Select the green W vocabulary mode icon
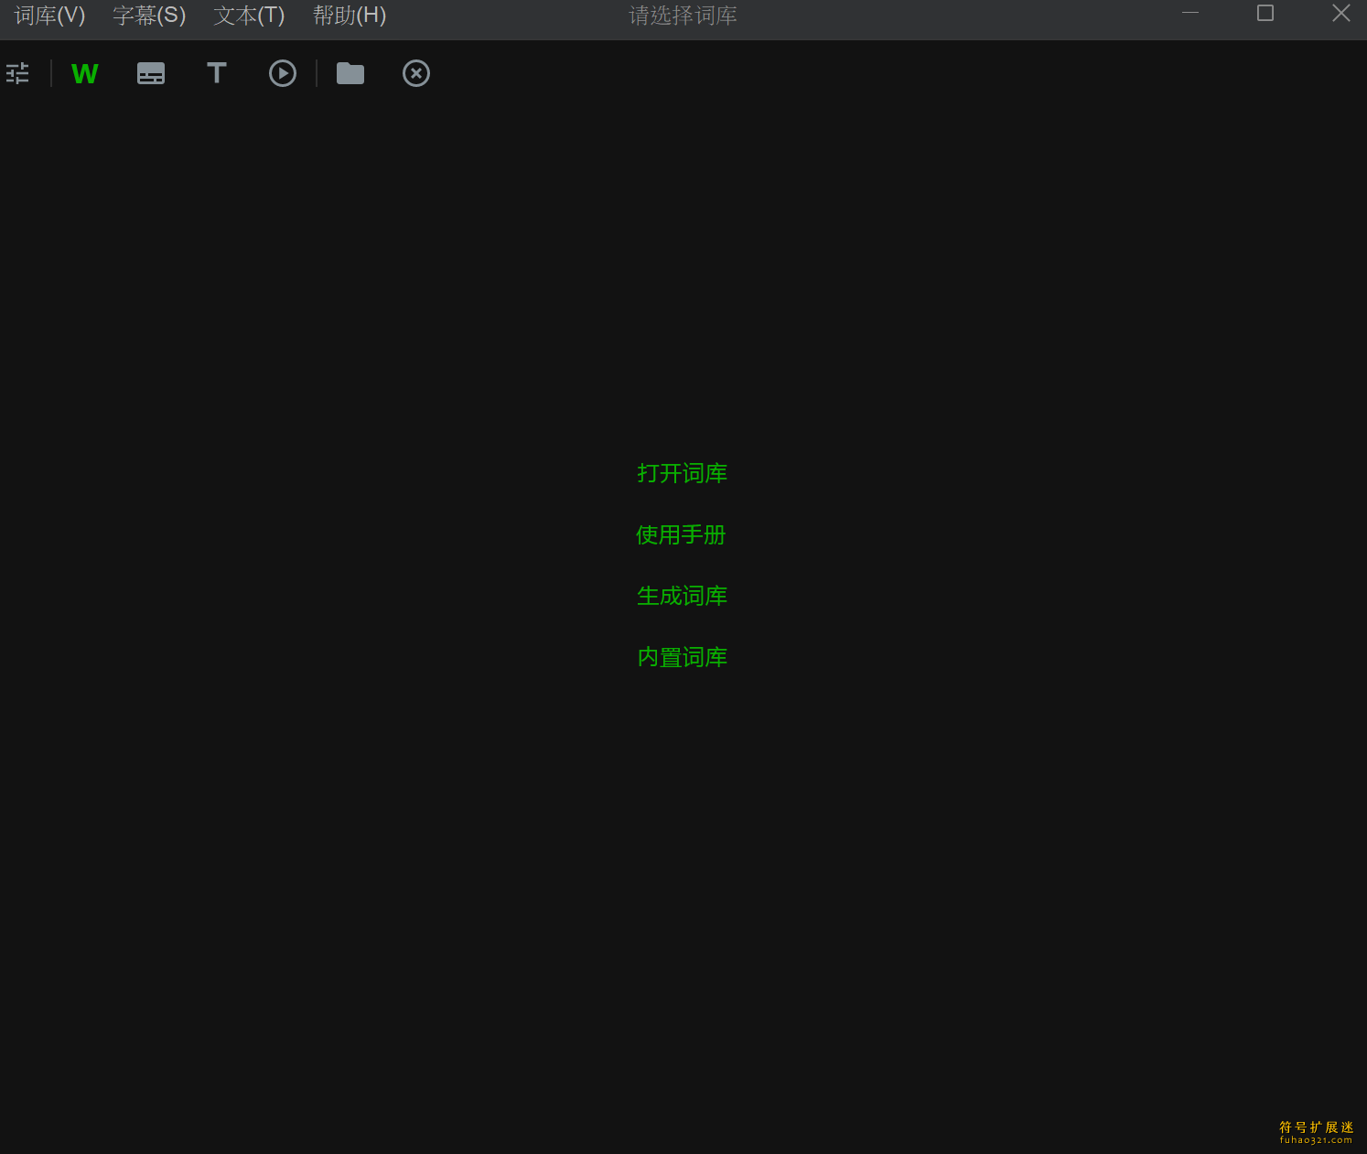 click(x=84, y=73)
